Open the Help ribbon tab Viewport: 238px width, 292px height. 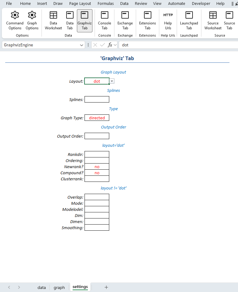point(220,4)
